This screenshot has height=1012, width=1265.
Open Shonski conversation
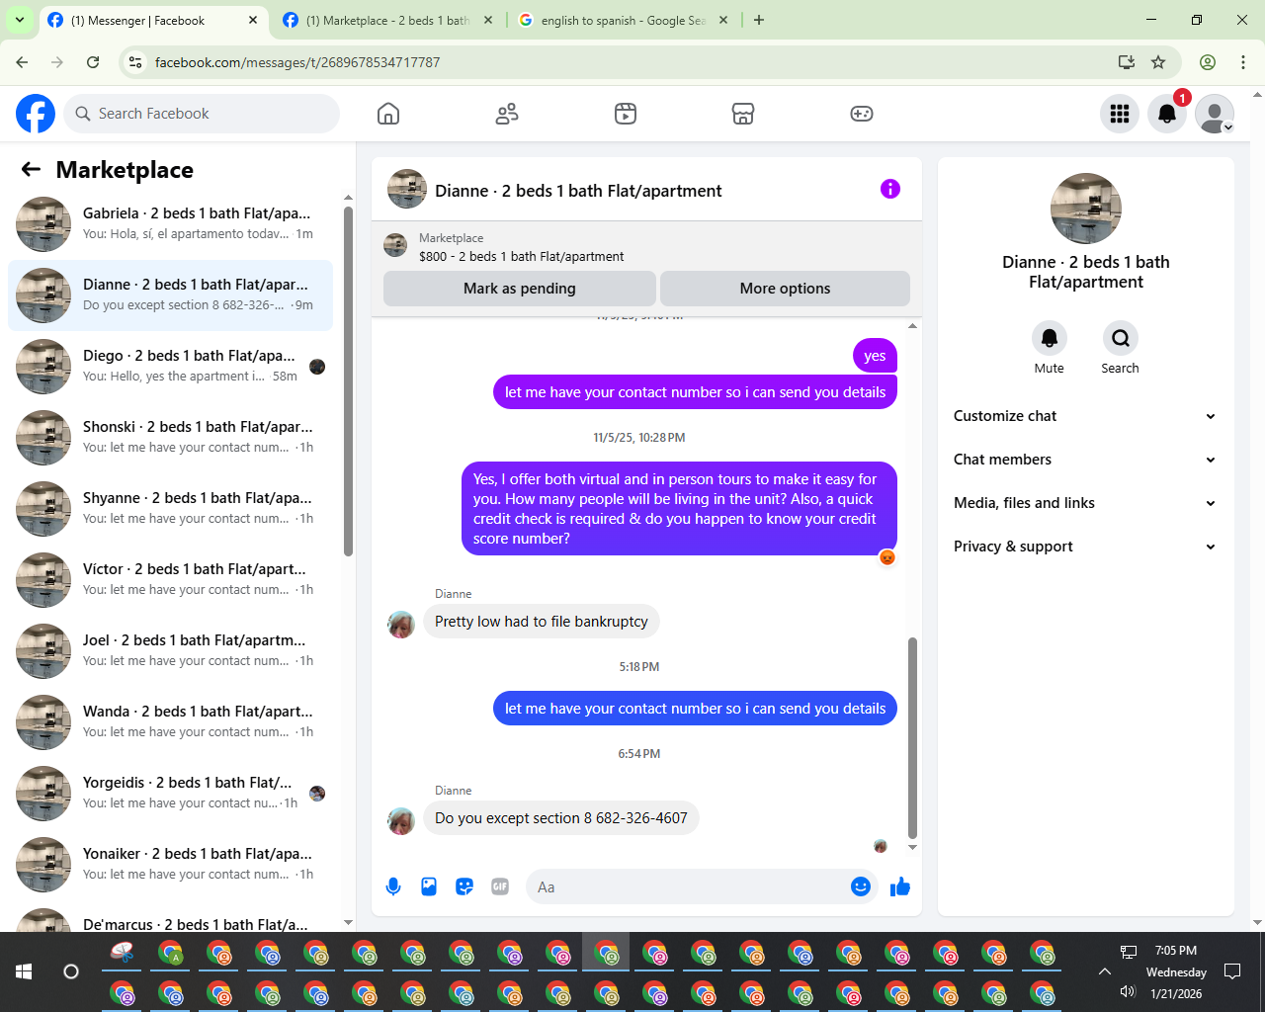(170, 438)
